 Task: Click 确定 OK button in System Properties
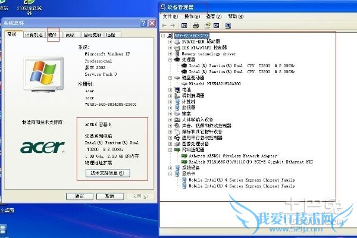(80, 196)
